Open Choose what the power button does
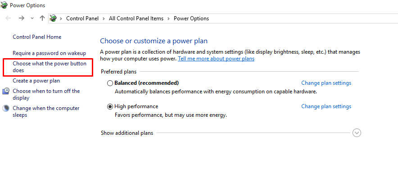This screenshot has height=188, width=398. [49, 67]
